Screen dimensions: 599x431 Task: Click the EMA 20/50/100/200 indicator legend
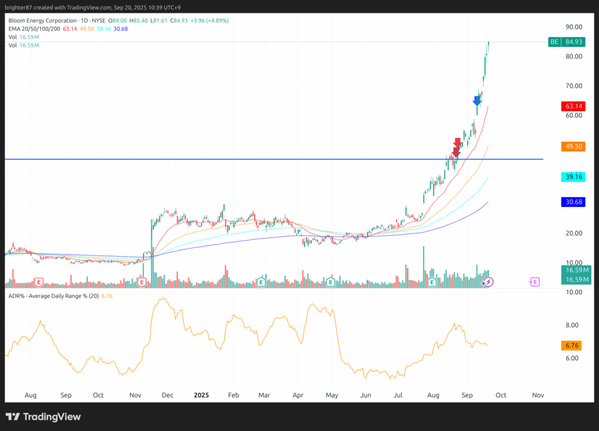click(x=35, y=29)
